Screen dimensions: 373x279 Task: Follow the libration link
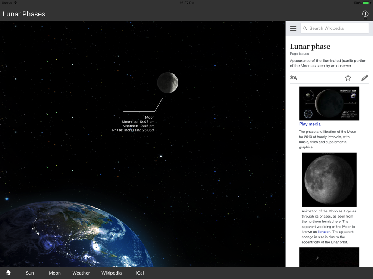tap(324, 232)
